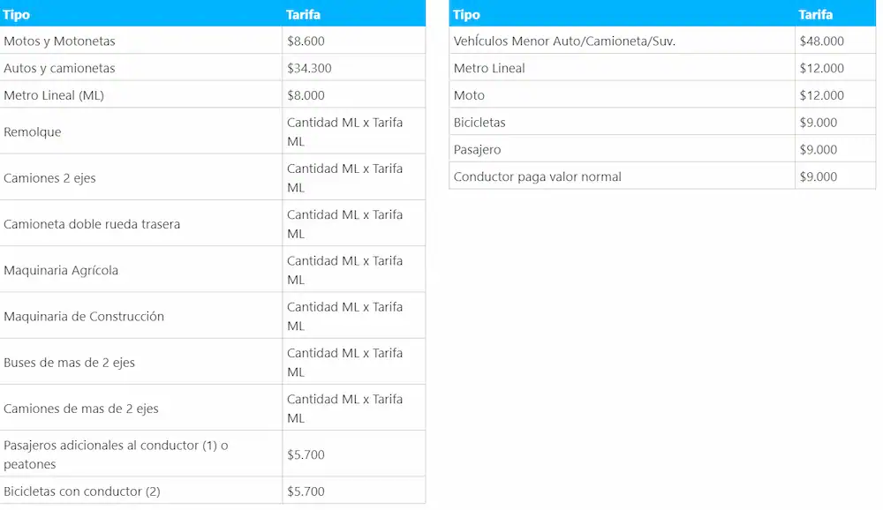Click Bicicletas con conductor (2) cell

coord(140,491)
